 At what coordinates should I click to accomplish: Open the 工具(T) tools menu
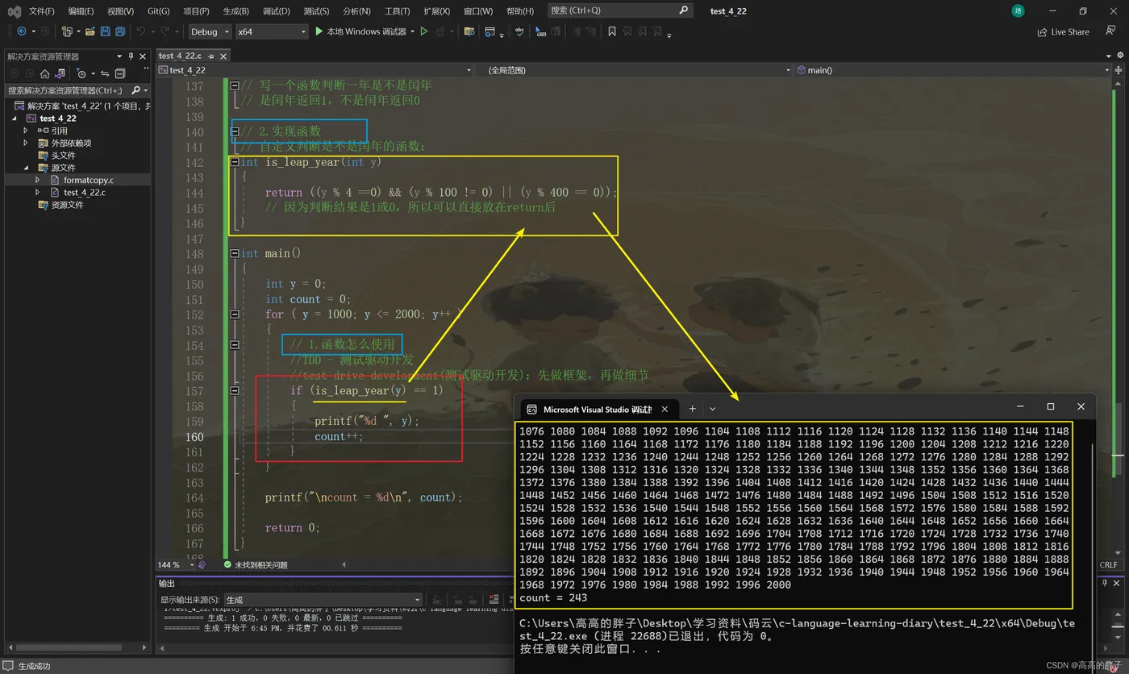397,11
